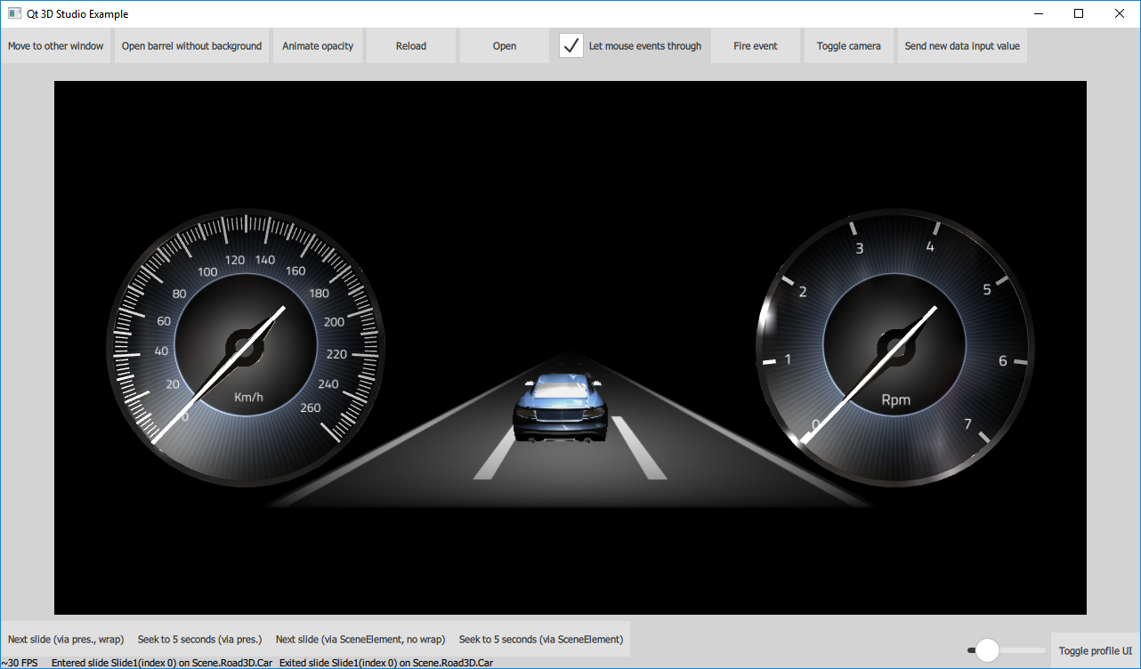This screenshot has width=1141, height=669.
Task: Next slide via SceneElement, no wrap
Action: (360, 639)
